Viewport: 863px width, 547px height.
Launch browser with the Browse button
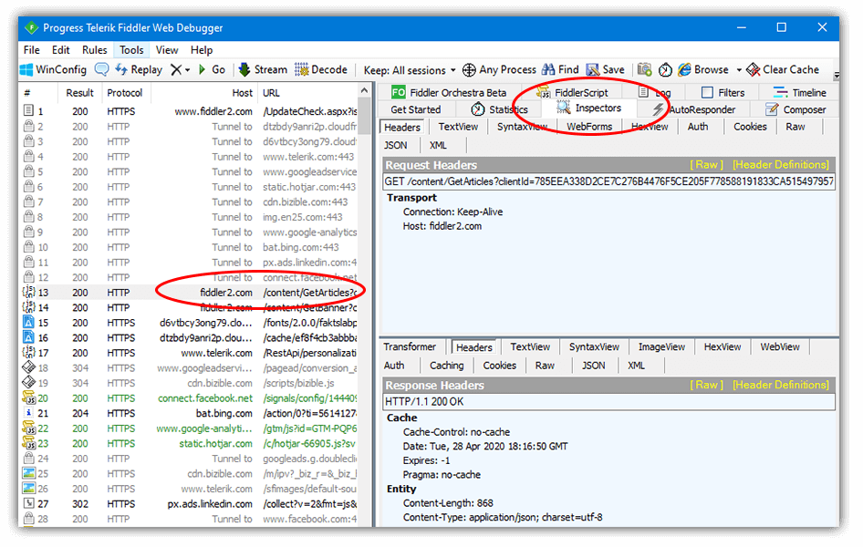pos(703,70)
